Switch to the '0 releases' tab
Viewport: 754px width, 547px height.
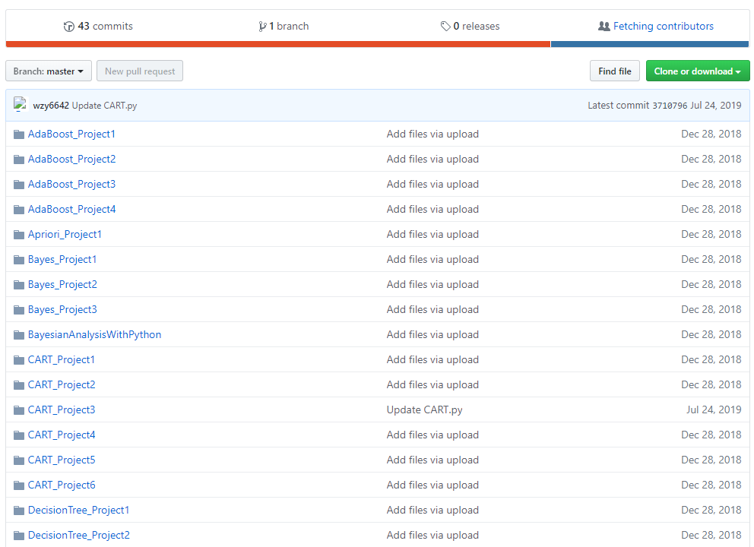pyautogui.click(x=476, y=26)
